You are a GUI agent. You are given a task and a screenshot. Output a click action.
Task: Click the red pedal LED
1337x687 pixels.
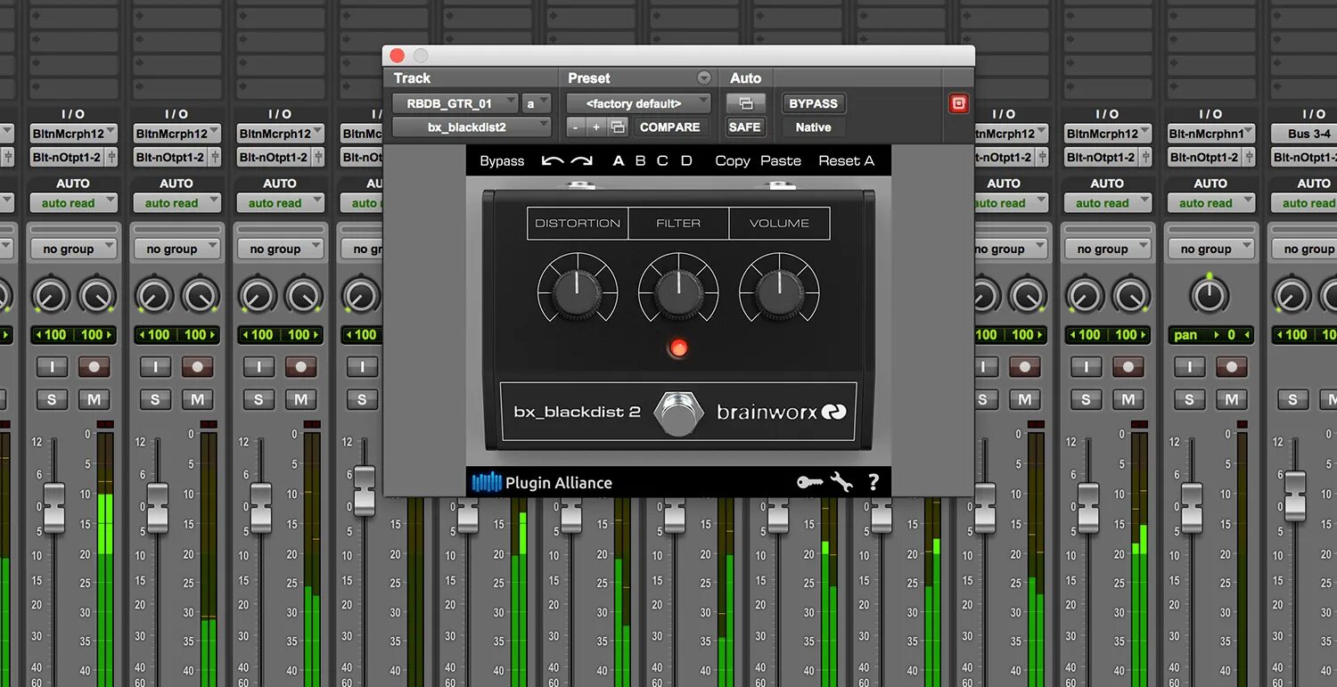[x=678, y=348]
